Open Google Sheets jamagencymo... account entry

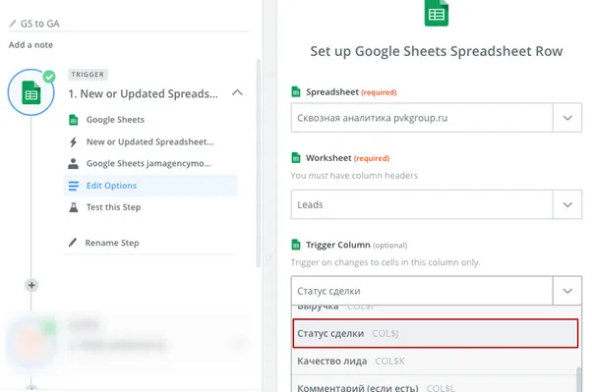click(148, 163)
